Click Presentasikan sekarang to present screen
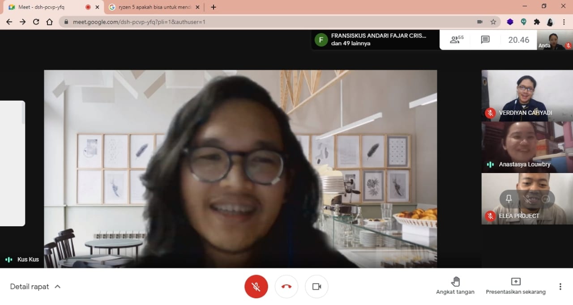 (x=516, y=286)
